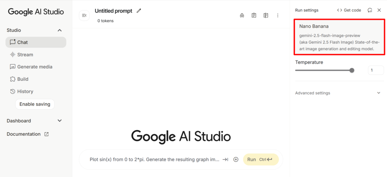Viewport: 387px width, 177px height.
Task: Close the Run settings panel
Action: [379, 10]
